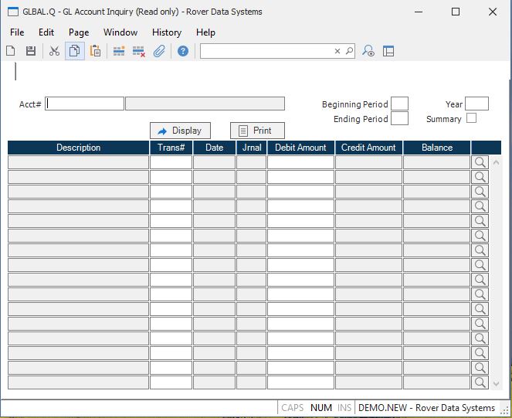Click the Paste clipboard icon

(95, 51)
